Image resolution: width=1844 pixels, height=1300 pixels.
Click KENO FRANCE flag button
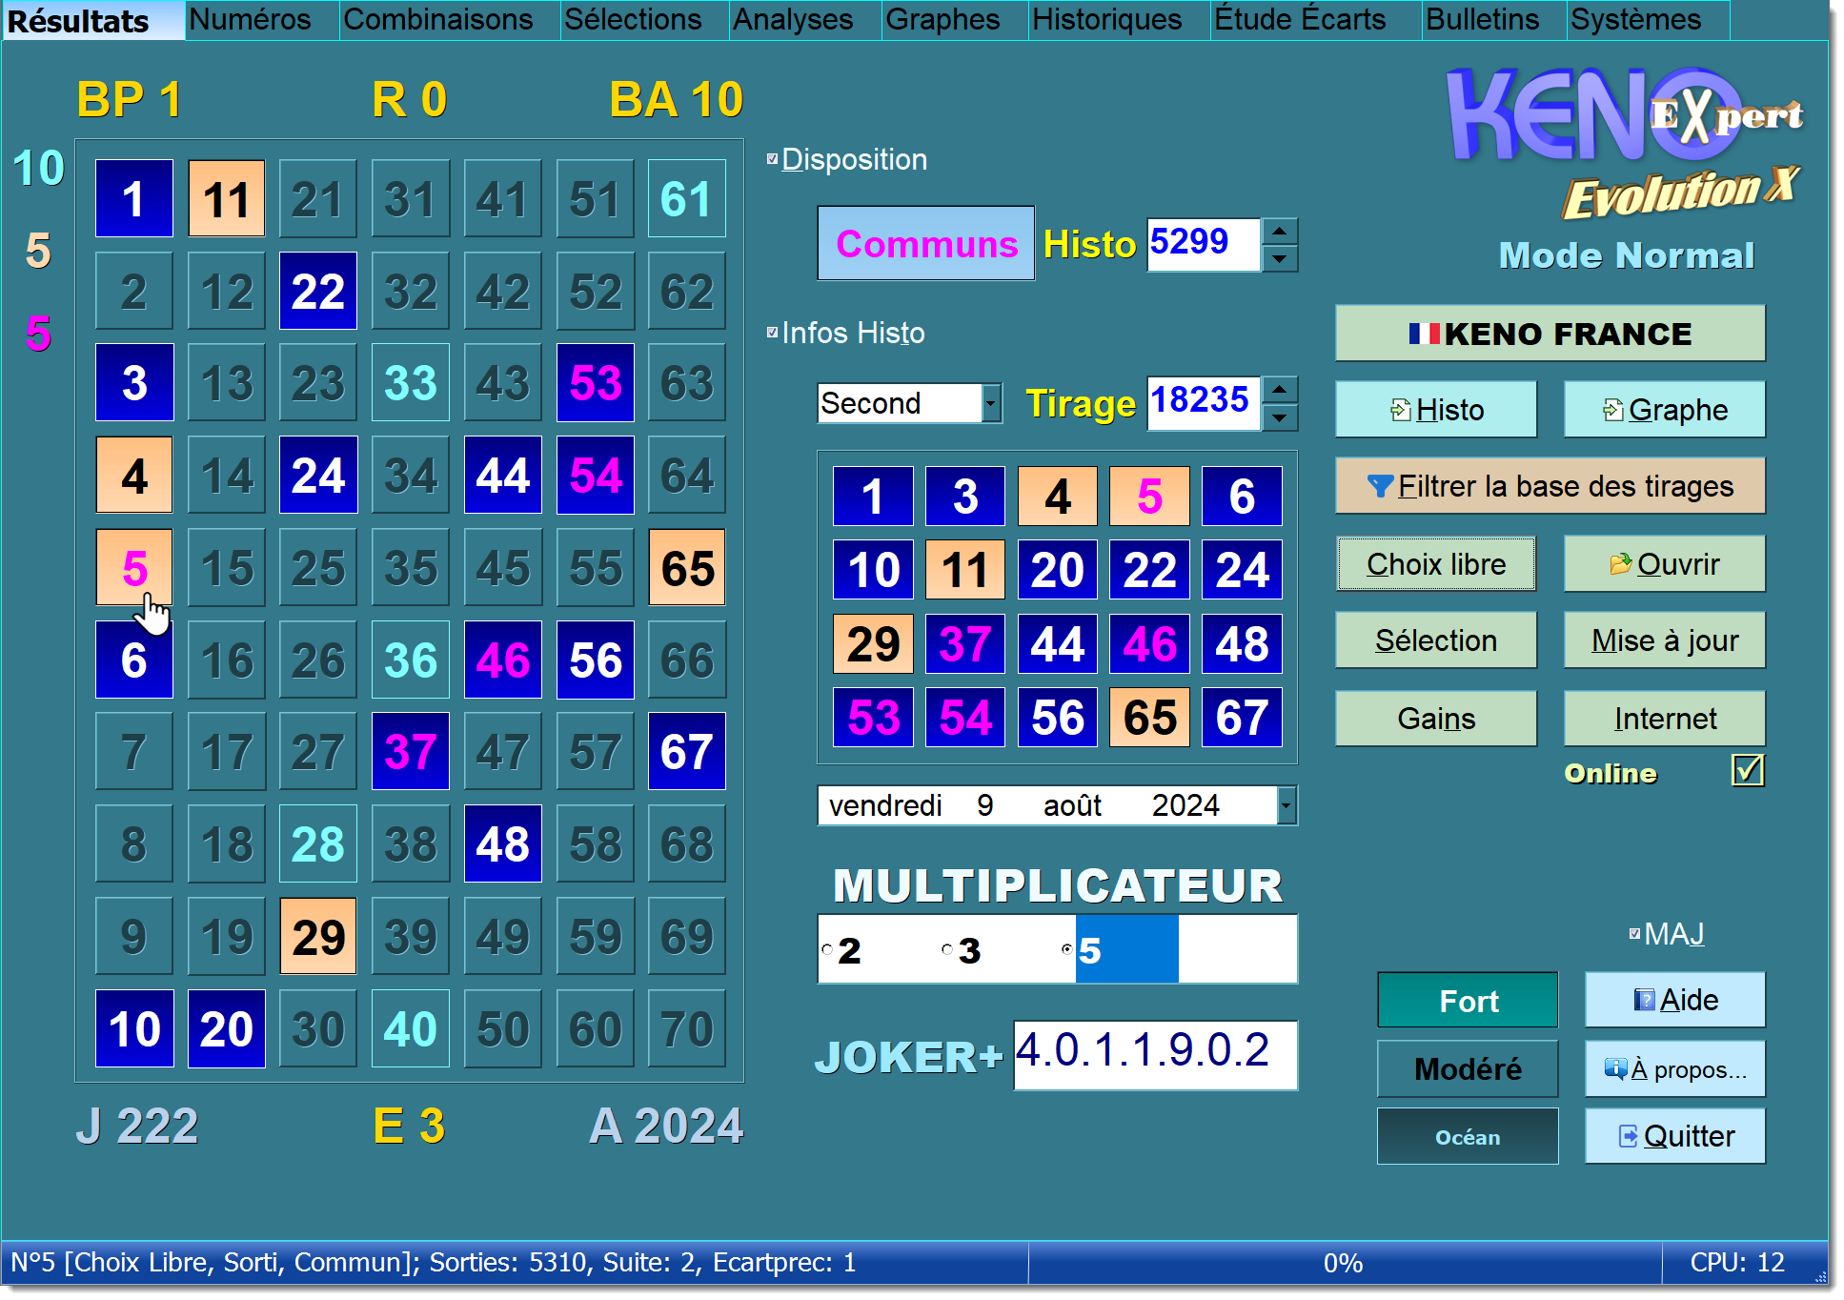coord(1550,334)
